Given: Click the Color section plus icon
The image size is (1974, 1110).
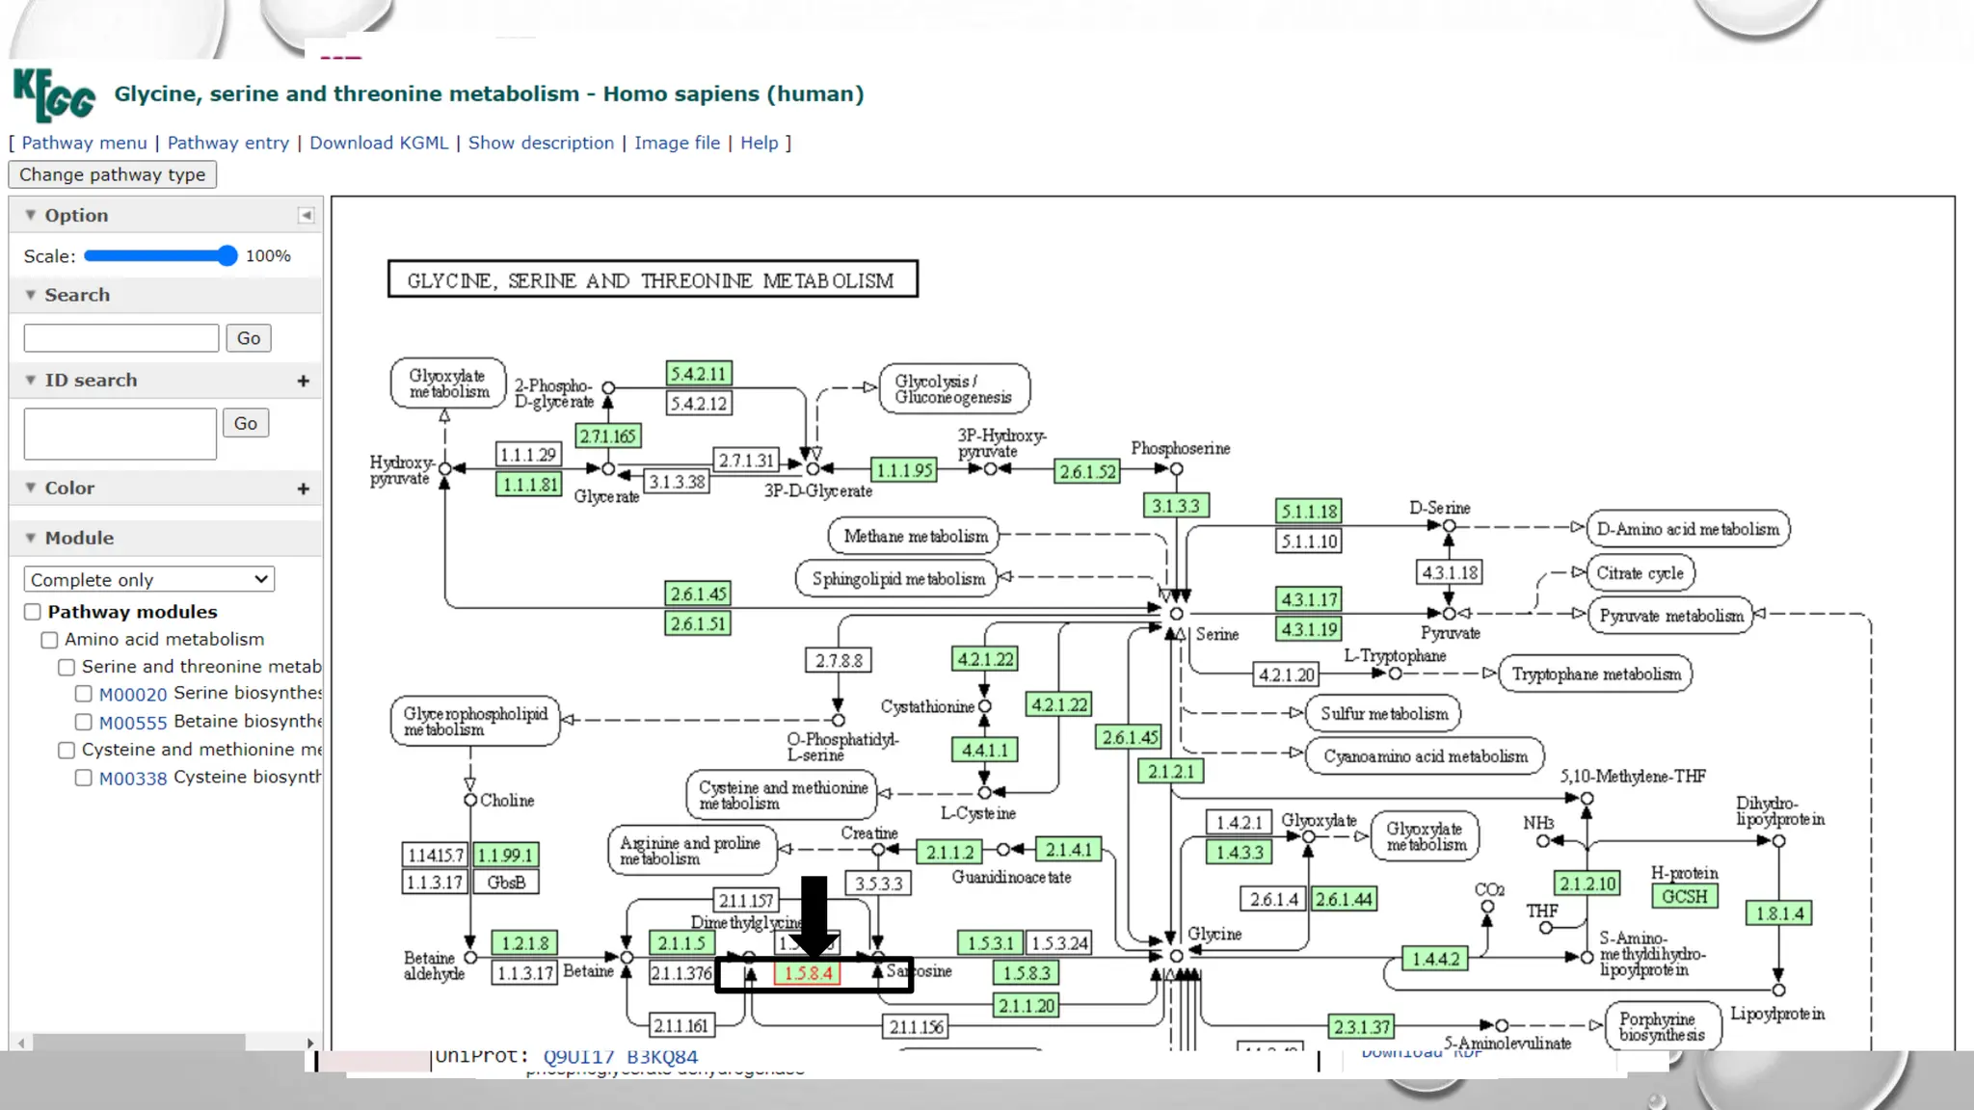Looking at the screenshot, I should pos(303,489).
